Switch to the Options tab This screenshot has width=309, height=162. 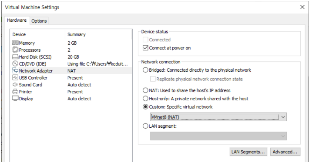pos(39,21)
